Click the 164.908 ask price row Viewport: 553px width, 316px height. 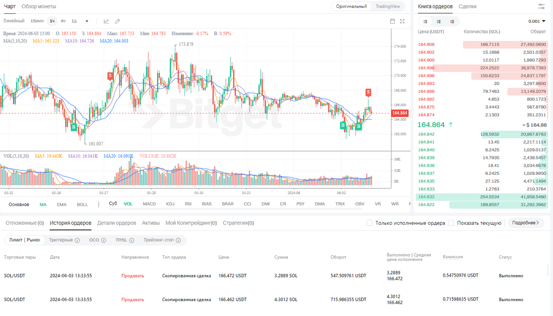pos(482,45)
